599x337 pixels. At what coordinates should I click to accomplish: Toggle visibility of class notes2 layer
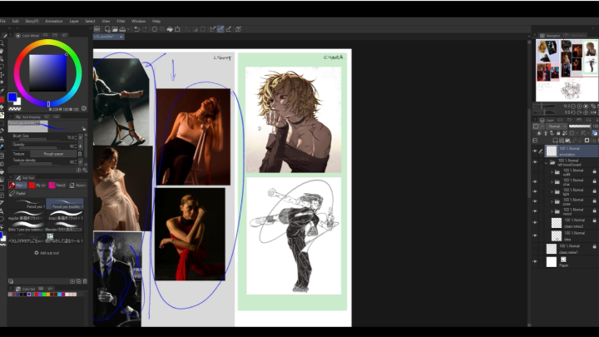pyautogui.click(x=535, y=223)
